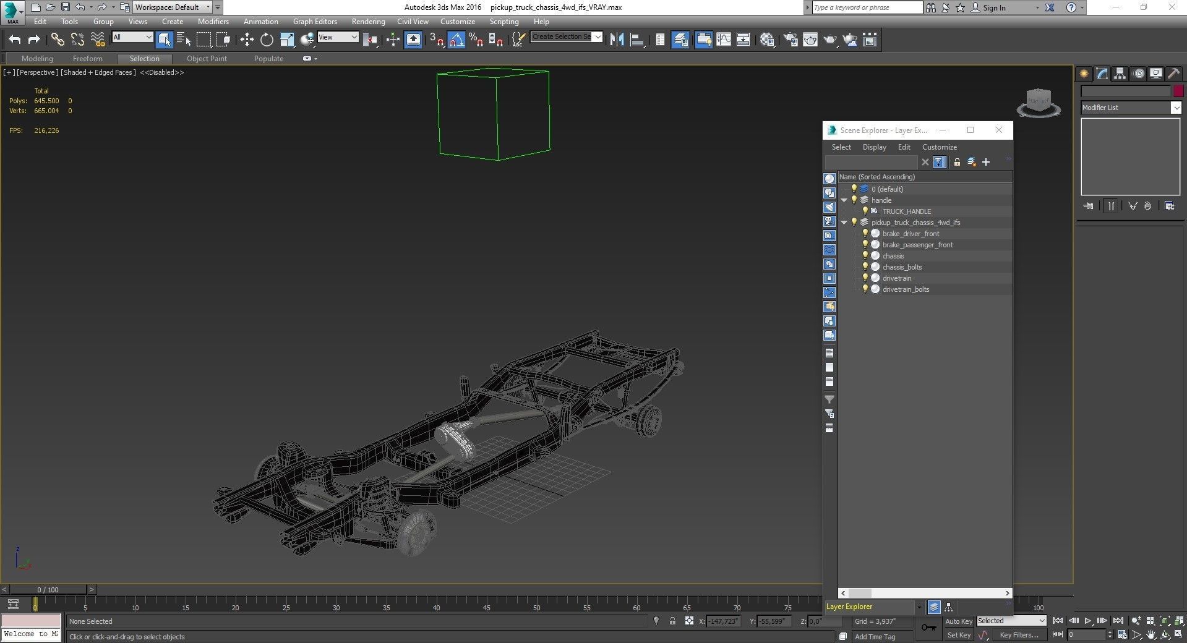Image resolution: width=1187 pixels, height=643 pixels.
Task: Open the Modifiers menu
Action: (213, 22)
